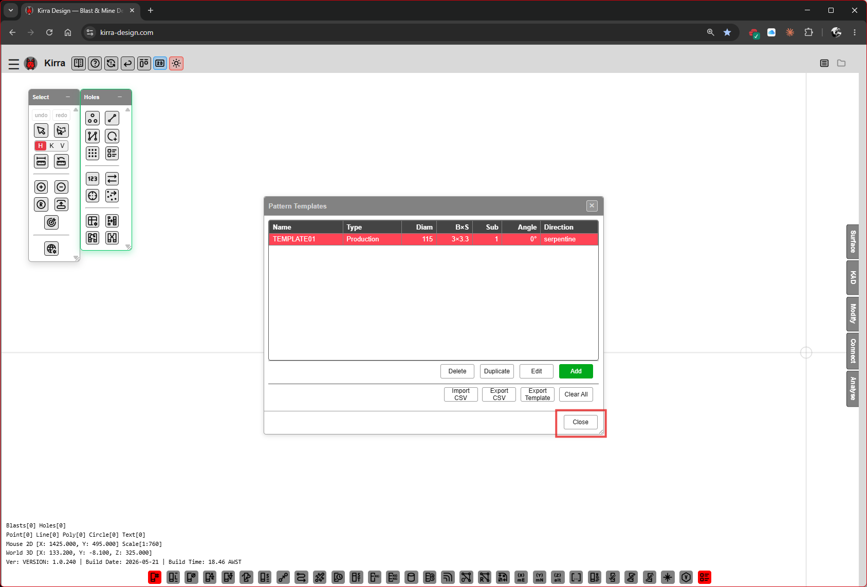Click Delete in Pattern Templates dialog
The image size is (867, 587).
click(457, 371)
